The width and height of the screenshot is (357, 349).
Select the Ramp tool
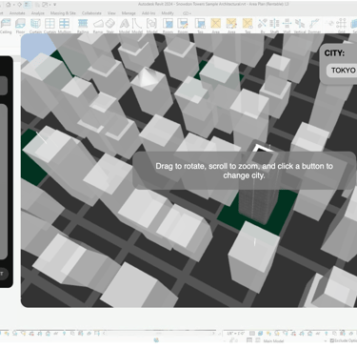point(98,26)
